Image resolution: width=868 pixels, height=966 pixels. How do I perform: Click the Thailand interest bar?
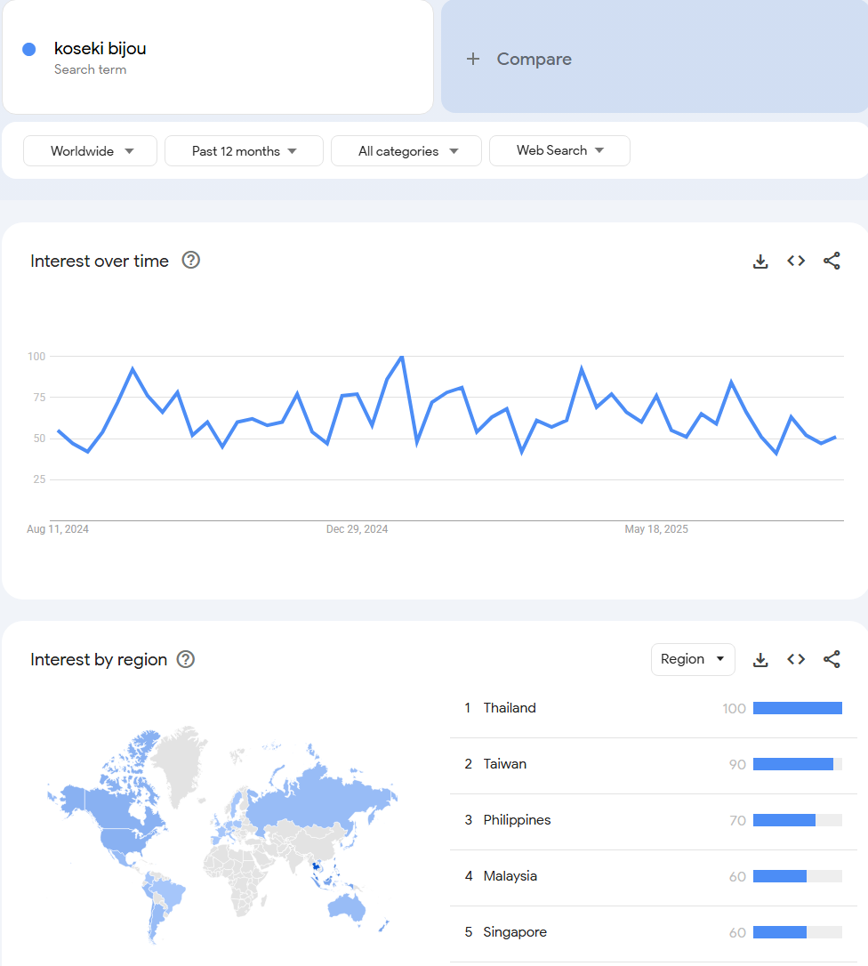pyautogui.click(x=797, y=708)
